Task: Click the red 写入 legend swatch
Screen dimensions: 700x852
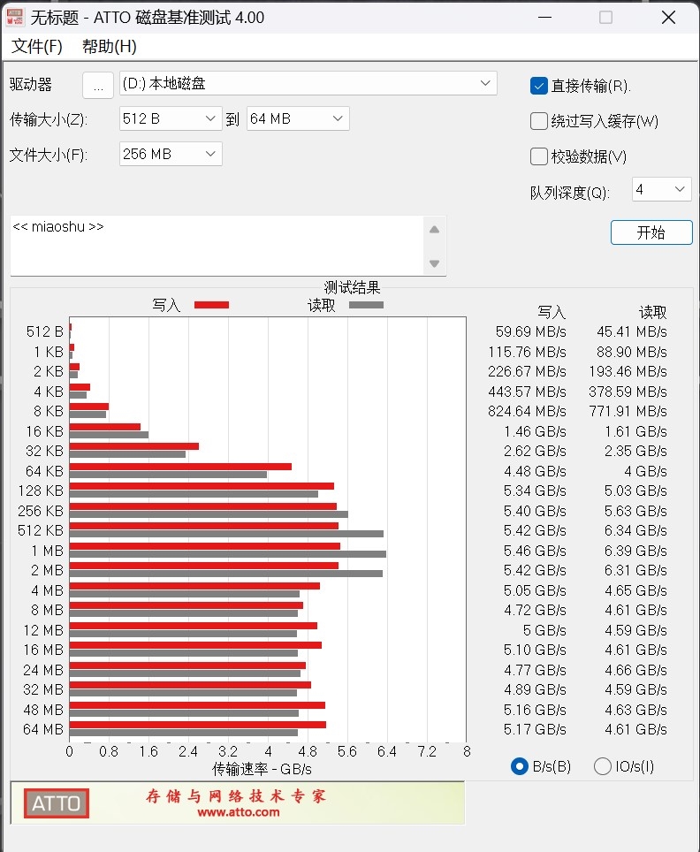Action: click(211, 306)
